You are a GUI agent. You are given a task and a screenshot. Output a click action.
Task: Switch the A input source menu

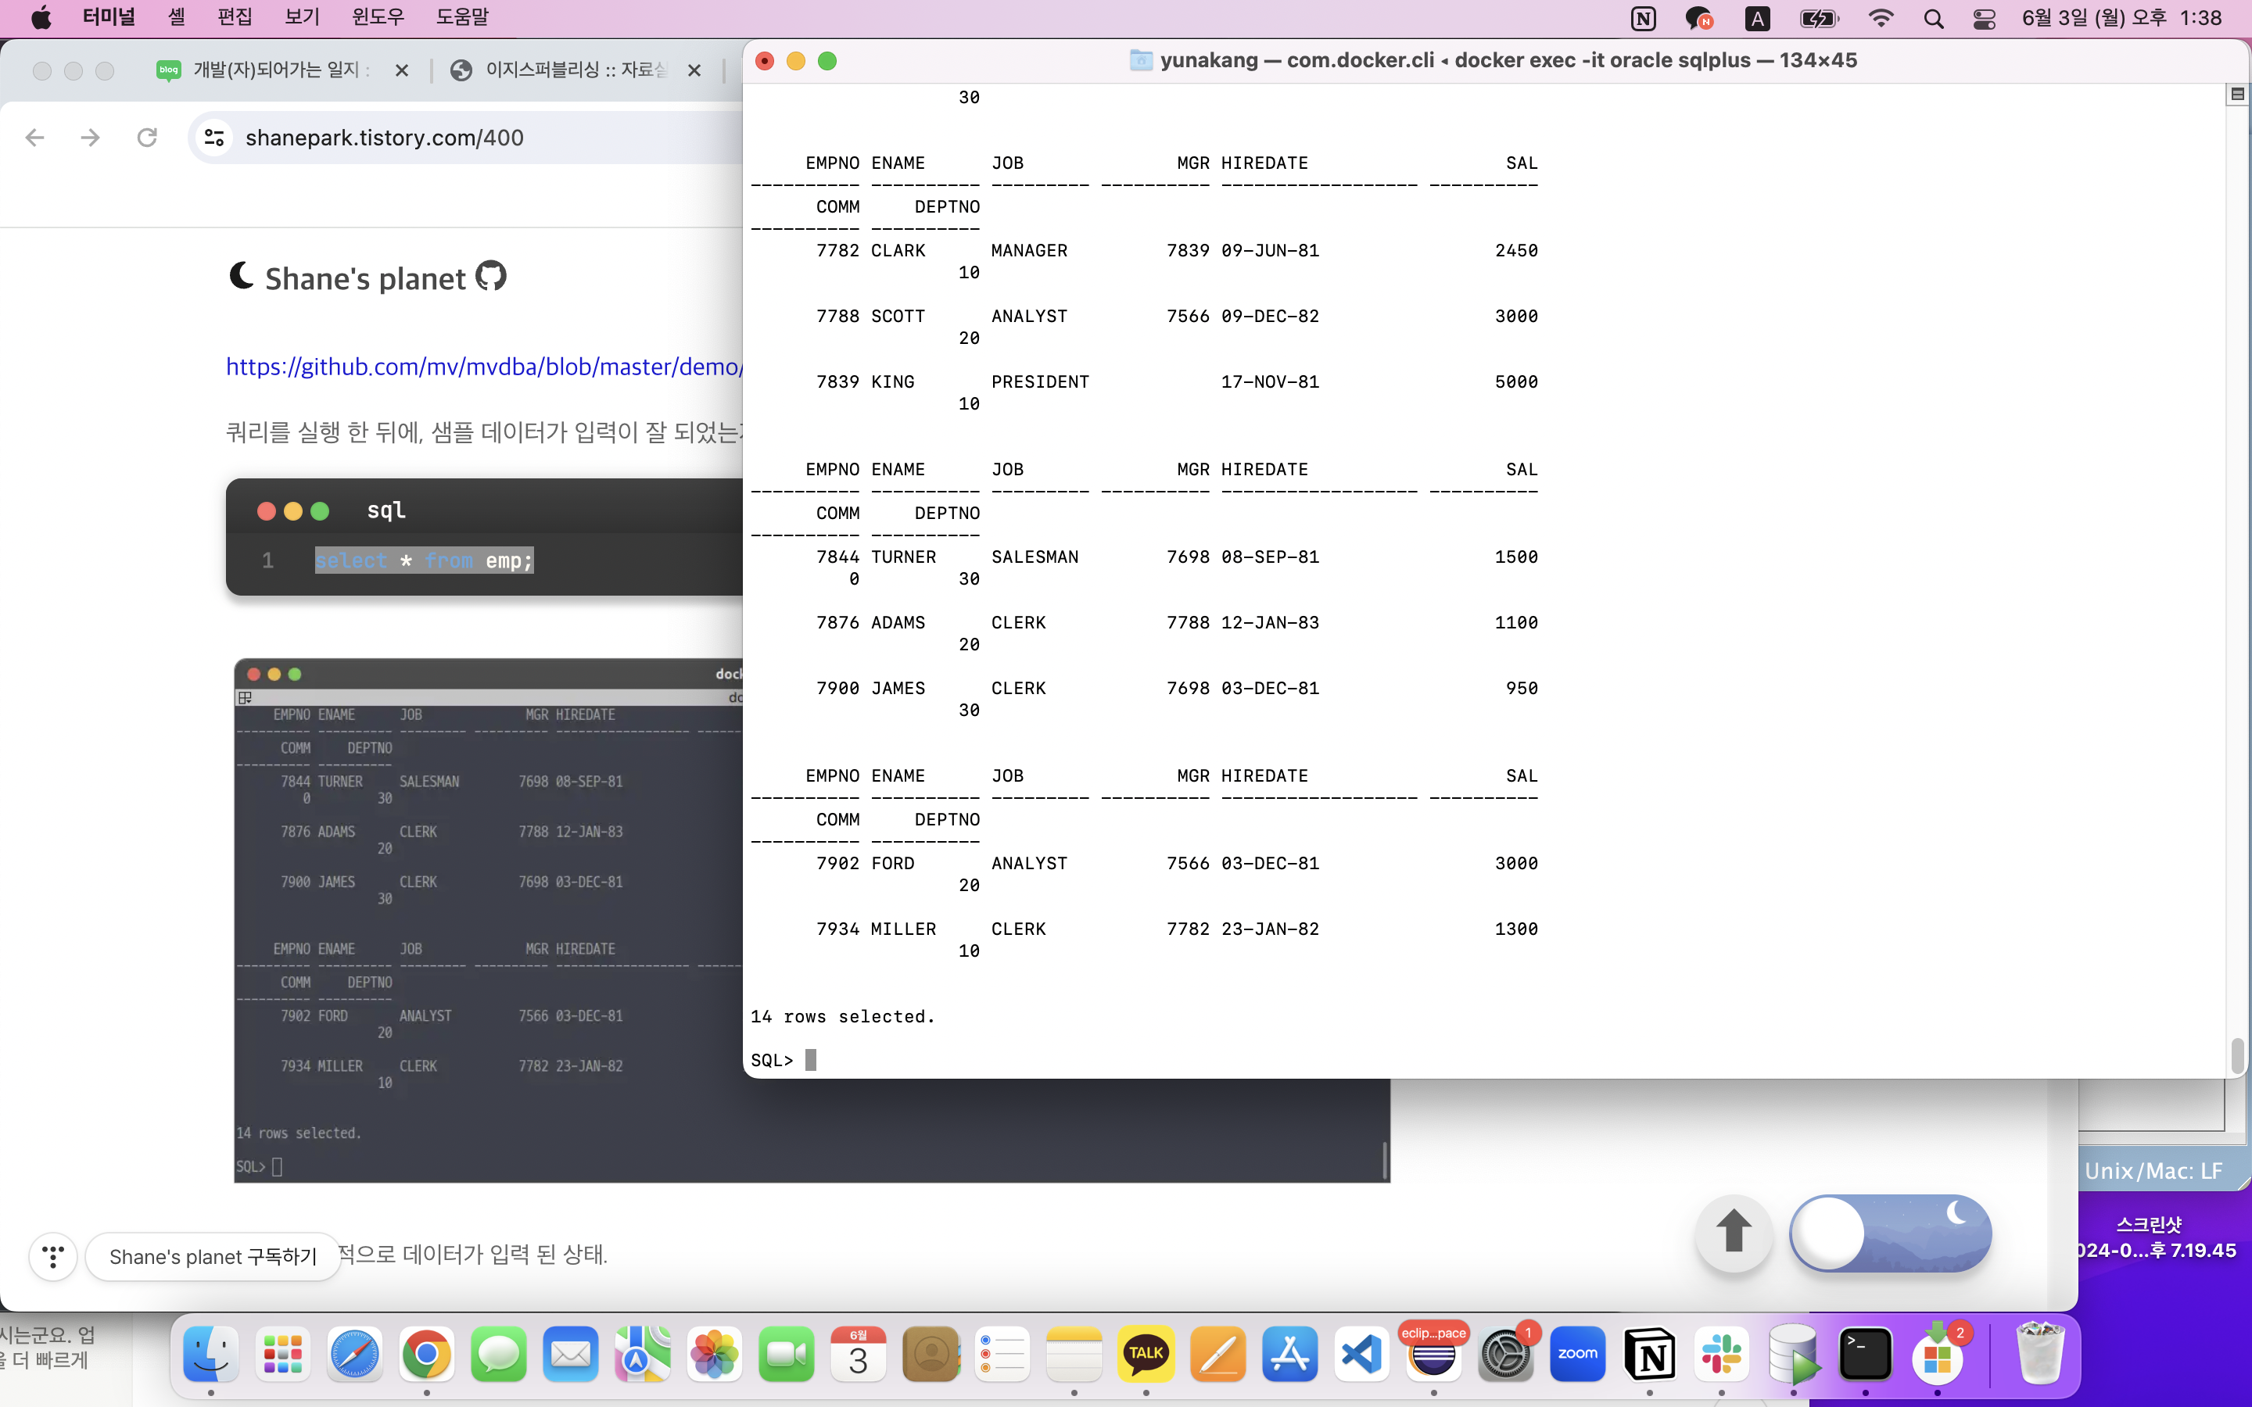point(1757,19)
